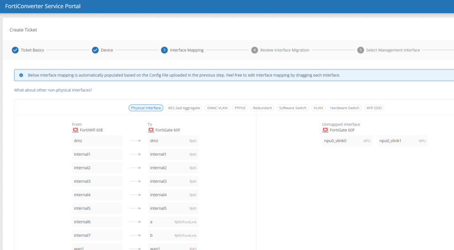Go back to the Device step label
This screenshot has height=250, width=454.
[x=107, y=50]
